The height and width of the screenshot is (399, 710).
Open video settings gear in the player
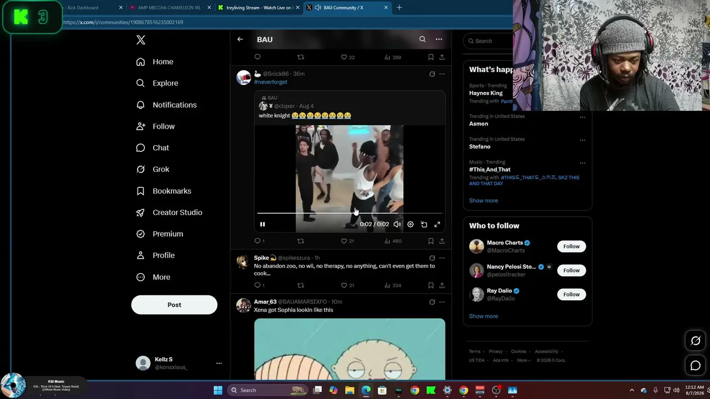click(x=410, y=224)
